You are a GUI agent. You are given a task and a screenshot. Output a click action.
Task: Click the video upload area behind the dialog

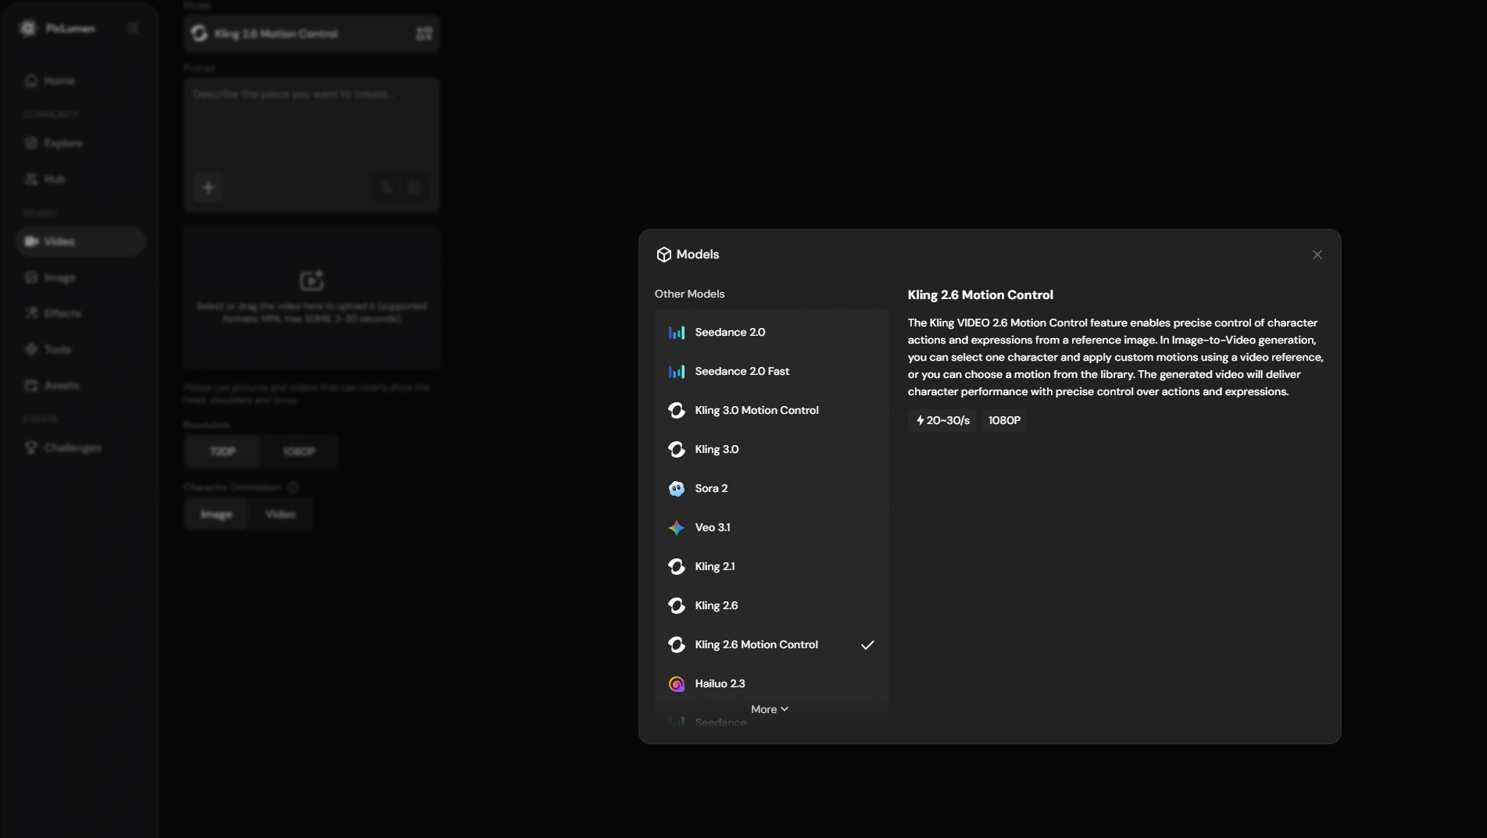click(x=312, y=297)
